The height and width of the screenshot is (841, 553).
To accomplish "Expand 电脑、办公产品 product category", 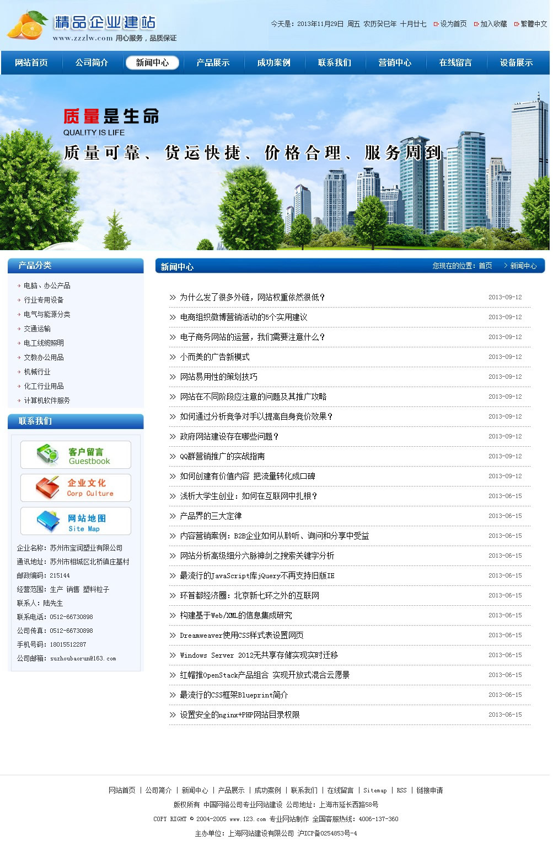I will click(47, 286).
